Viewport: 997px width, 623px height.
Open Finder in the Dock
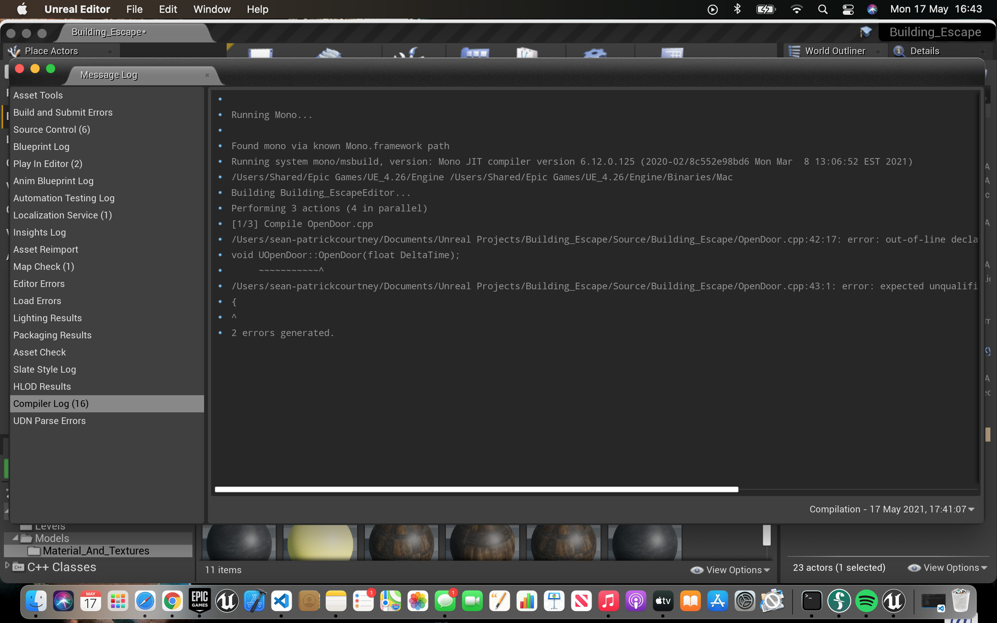(36, 601)
